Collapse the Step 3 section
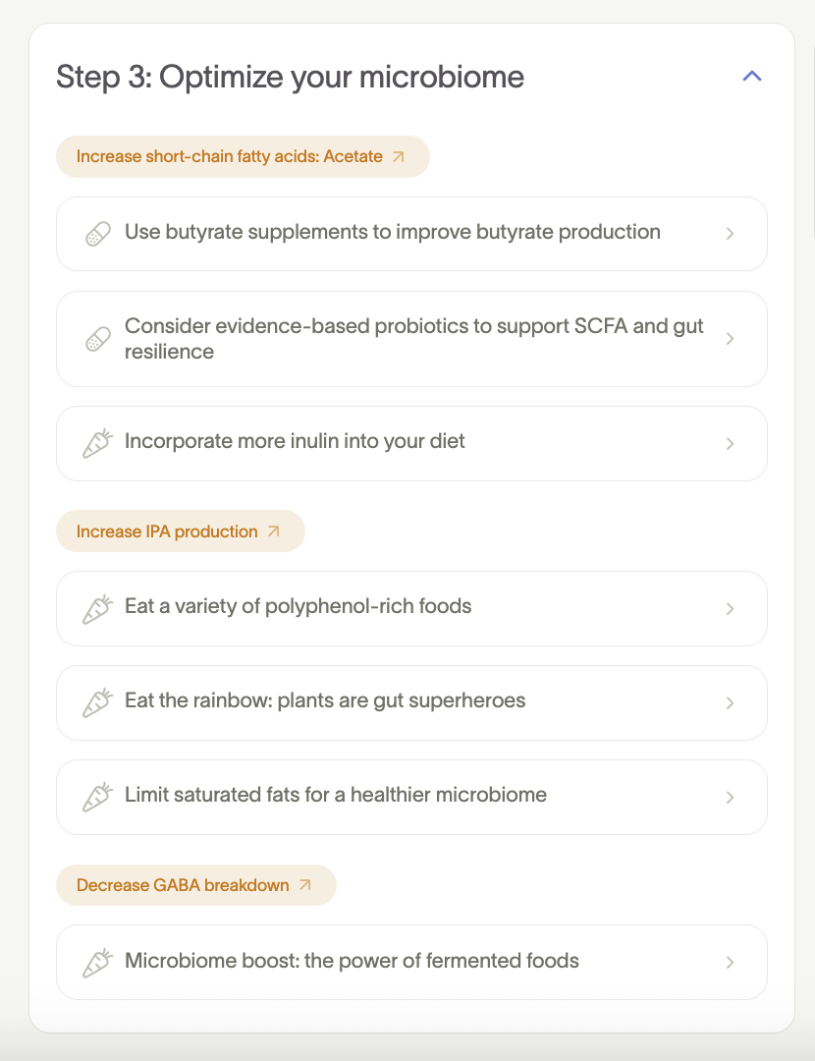 point(751,76)
